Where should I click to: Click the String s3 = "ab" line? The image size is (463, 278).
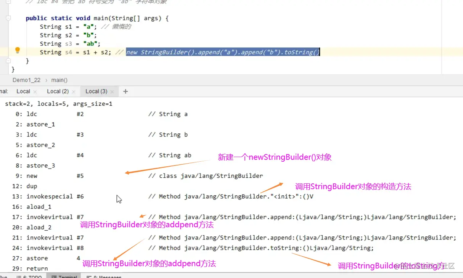click(70, 43)
